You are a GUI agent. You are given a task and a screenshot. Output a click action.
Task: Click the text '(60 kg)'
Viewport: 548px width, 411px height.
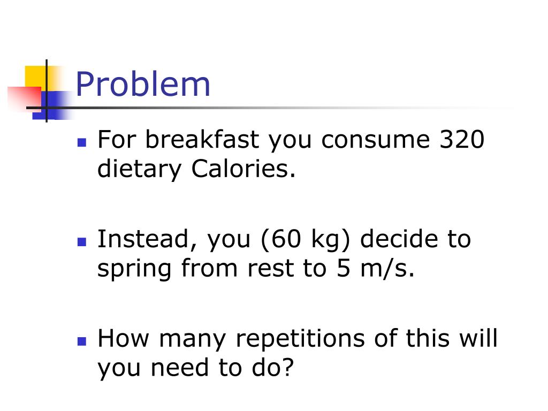coord(306,239)
